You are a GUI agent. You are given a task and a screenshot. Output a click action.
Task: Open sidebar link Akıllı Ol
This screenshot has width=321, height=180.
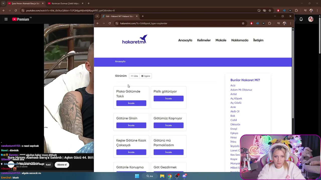[235, 111]
